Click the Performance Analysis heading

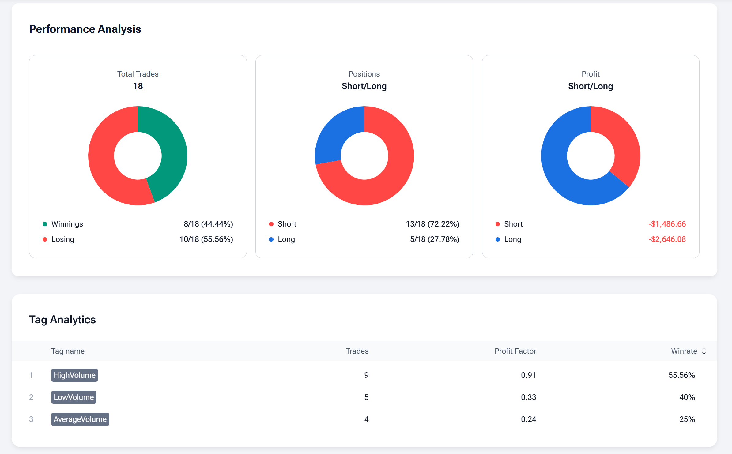pos(85,29)
